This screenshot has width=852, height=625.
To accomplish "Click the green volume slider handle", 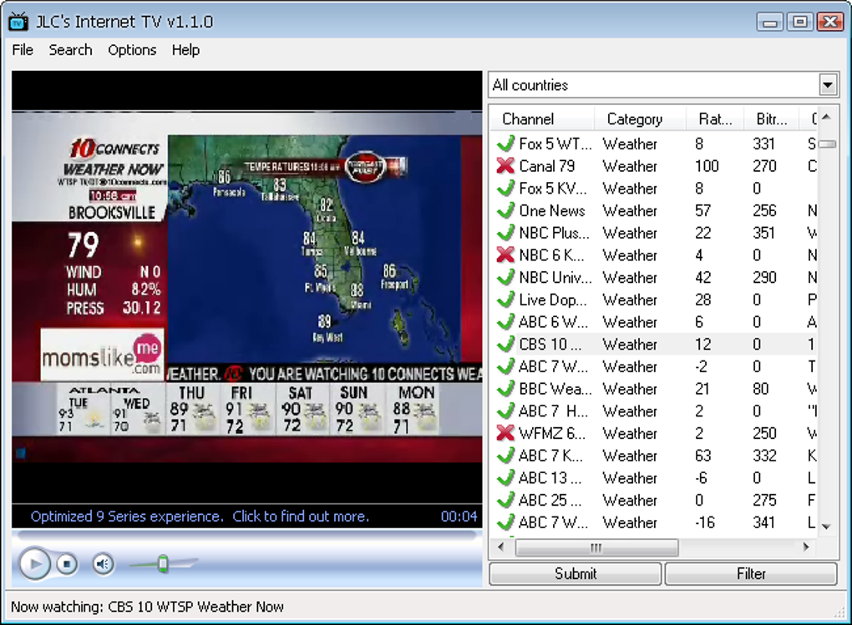I will click(163, 563).
